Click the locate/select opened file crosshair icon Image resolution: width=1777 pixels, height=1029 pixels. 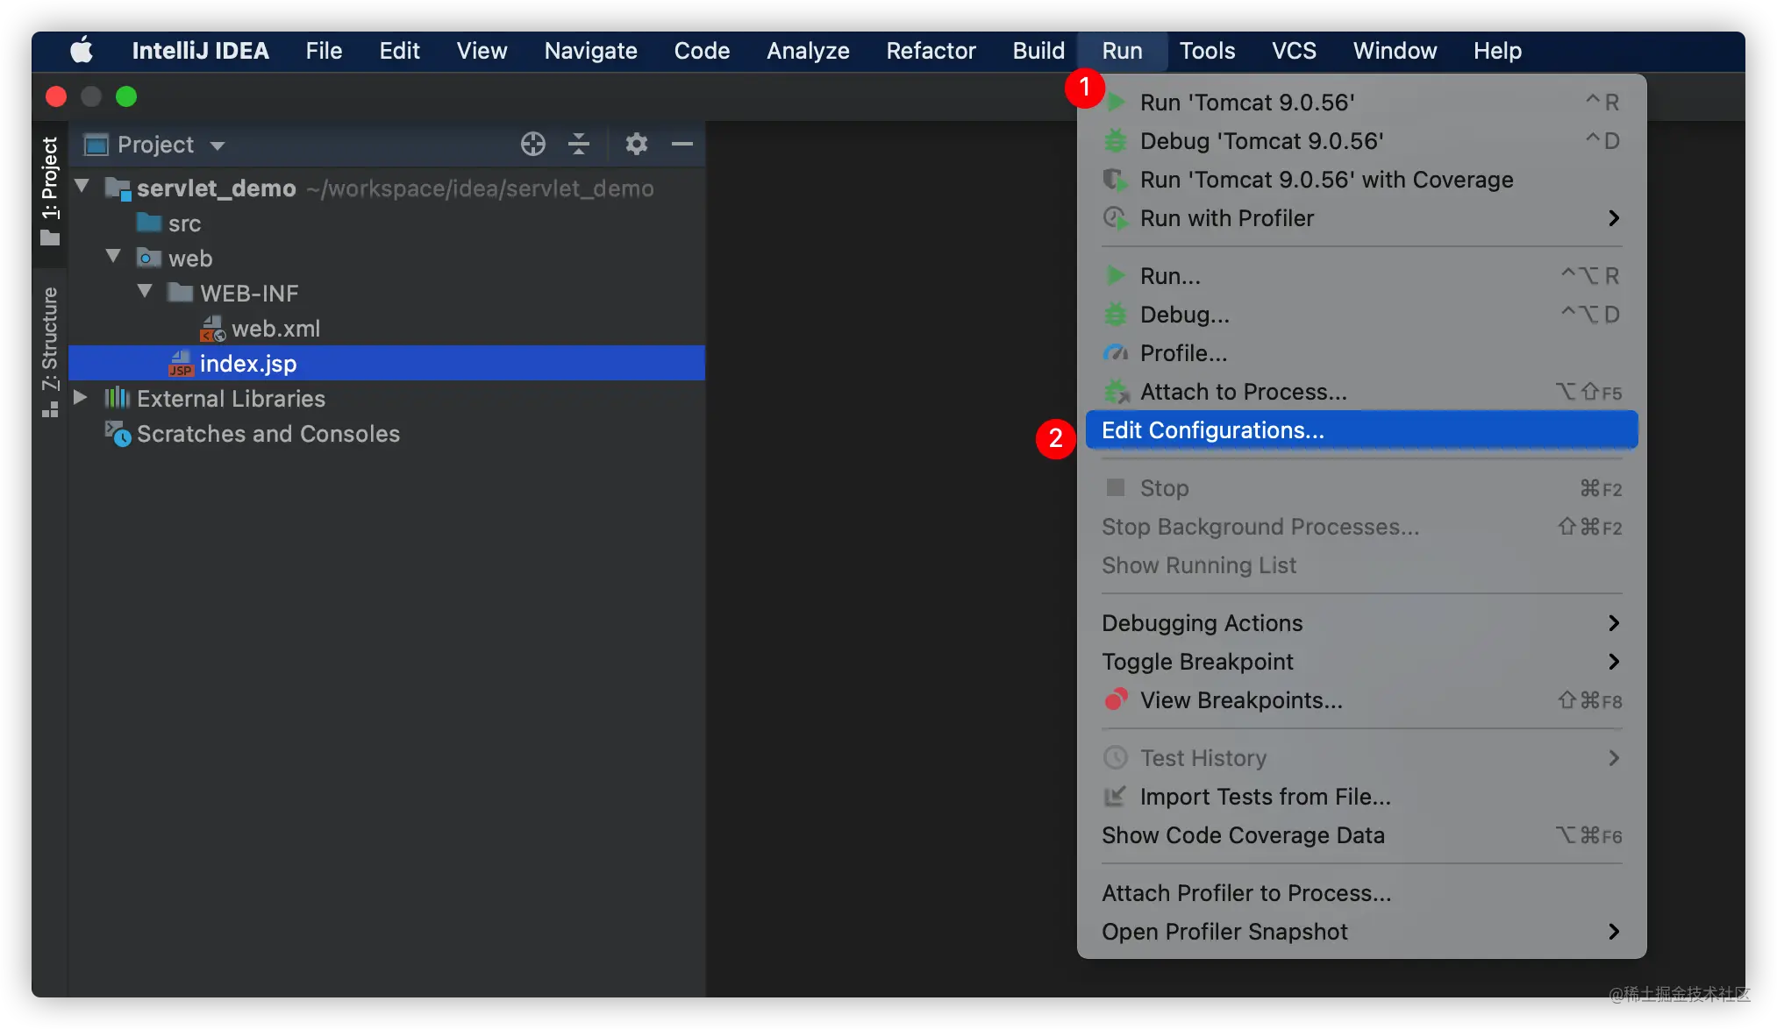click(532, 144)
